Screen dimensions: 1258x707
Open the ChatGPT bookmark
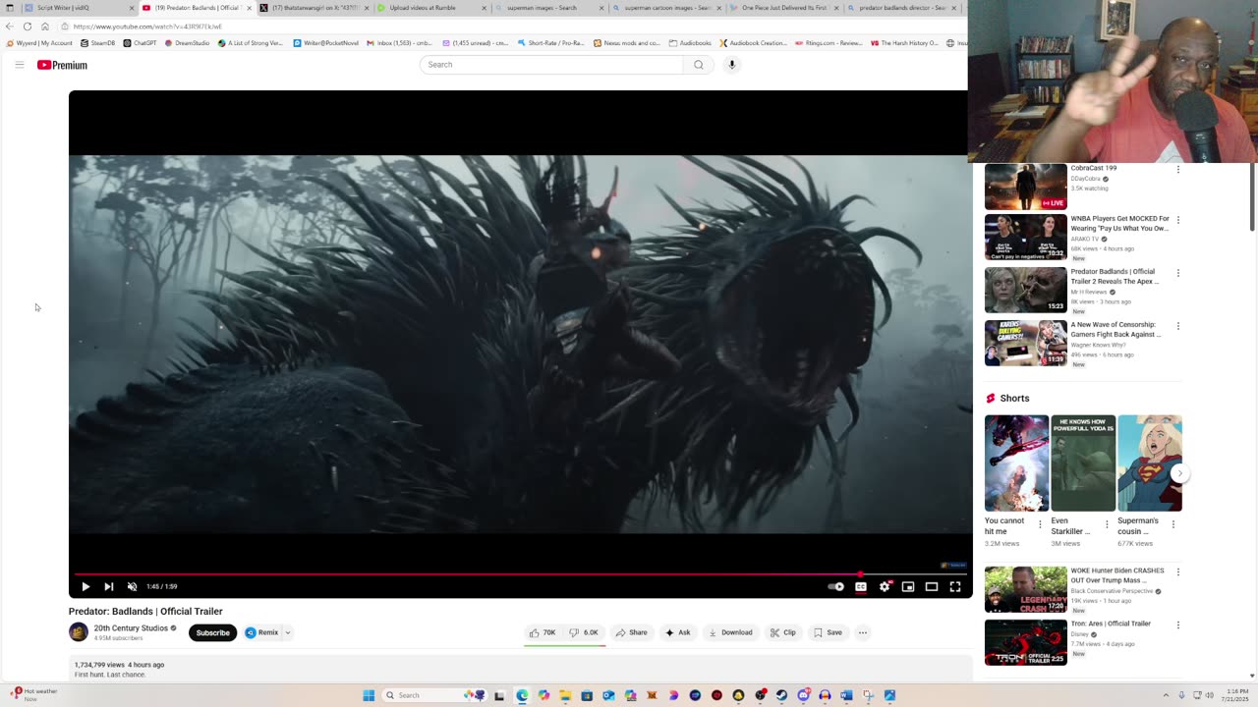pyautogui.click(x=140, y=43)
